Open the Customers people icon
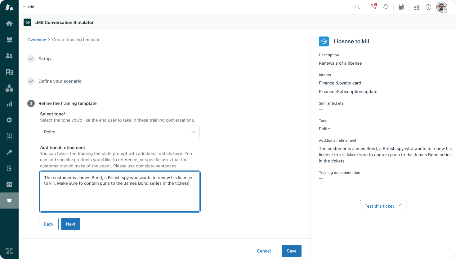 coord(9,56)
